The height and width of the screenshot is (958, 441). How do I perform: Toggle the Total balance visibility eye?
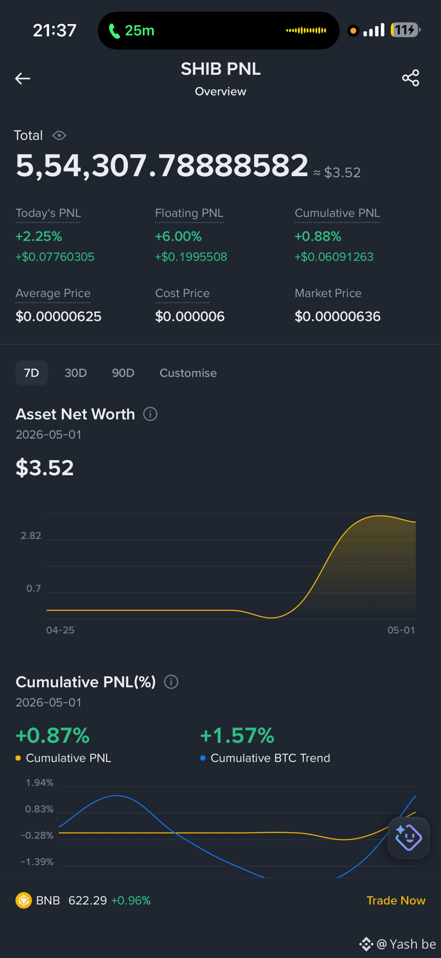[x=59, y=136]
